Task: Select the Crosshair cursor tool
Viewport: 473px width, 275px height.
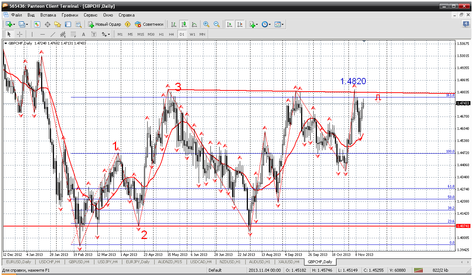Action: 19,34
